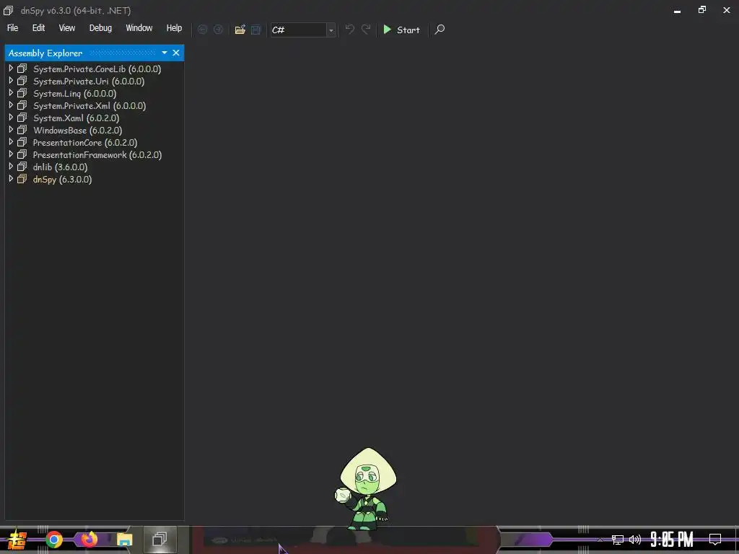Click the dnlib assembly icon
Image resolution: width=739 pixels, height=554 pixels.
coord(22,167)
